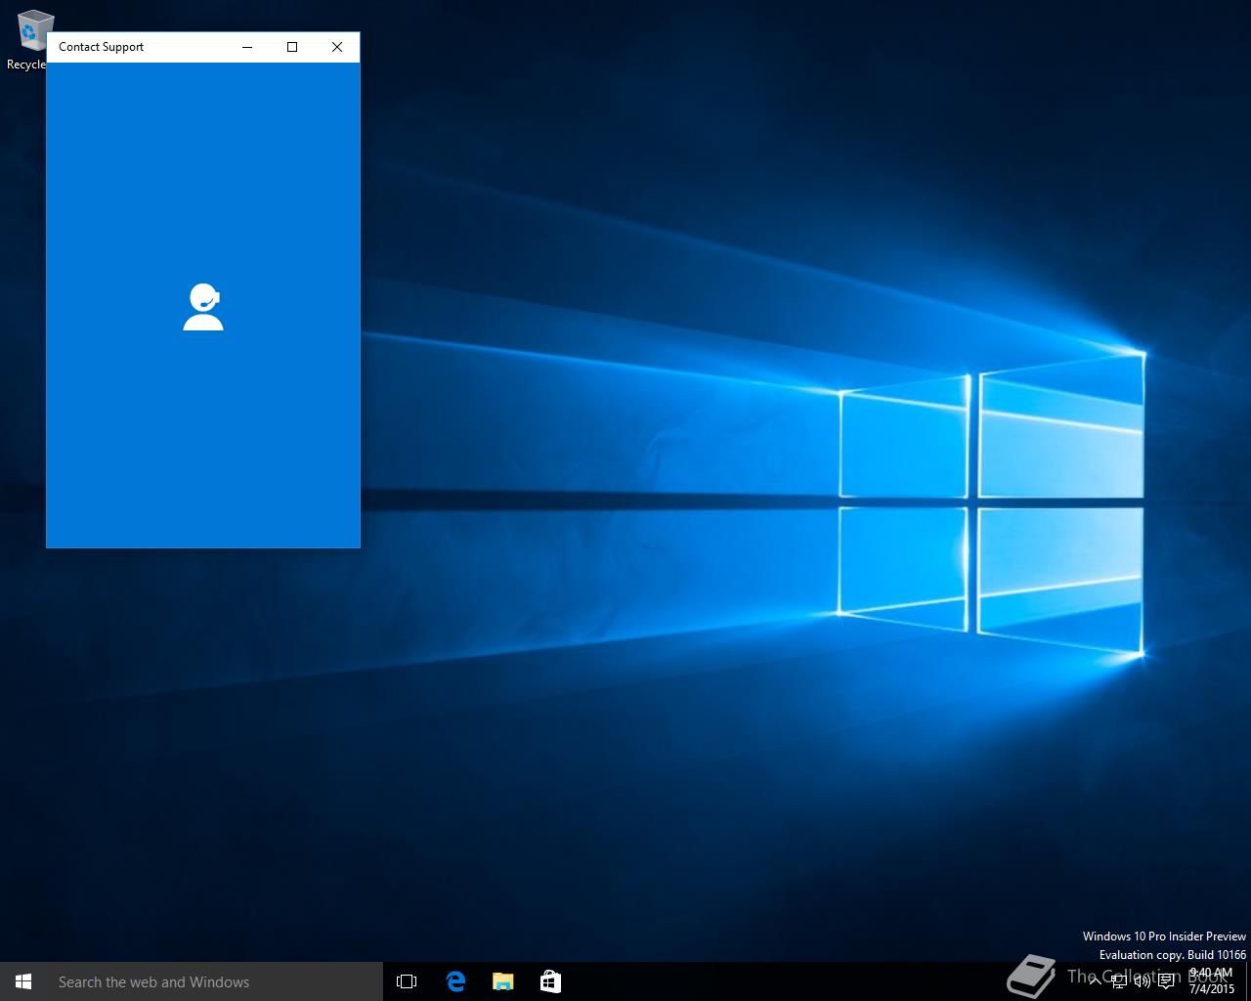Open Task View from the taskbar
The image size is (1251, 1001).
[407, 981]
